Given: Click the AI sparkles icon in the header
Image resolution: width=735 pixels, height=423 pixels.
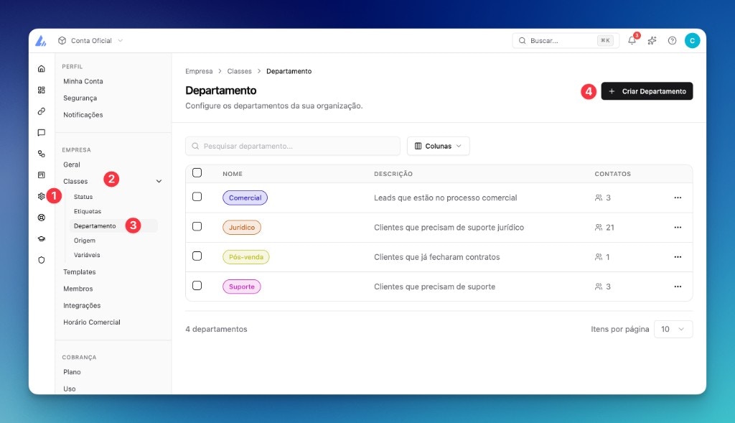Looking at the screenshot, I should pyautogui.click(x=652, y=40).
